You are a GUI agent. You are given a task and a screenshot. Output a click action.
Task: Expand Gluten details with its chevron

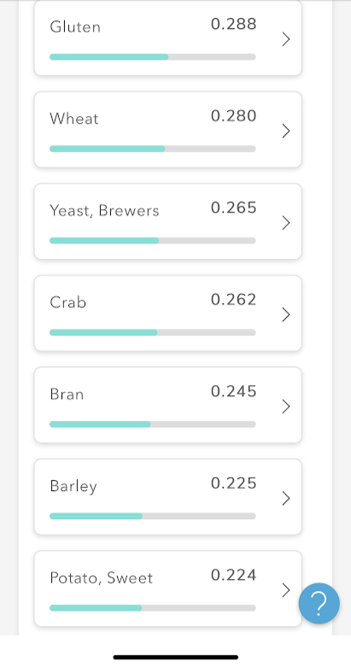pos(286,39)
